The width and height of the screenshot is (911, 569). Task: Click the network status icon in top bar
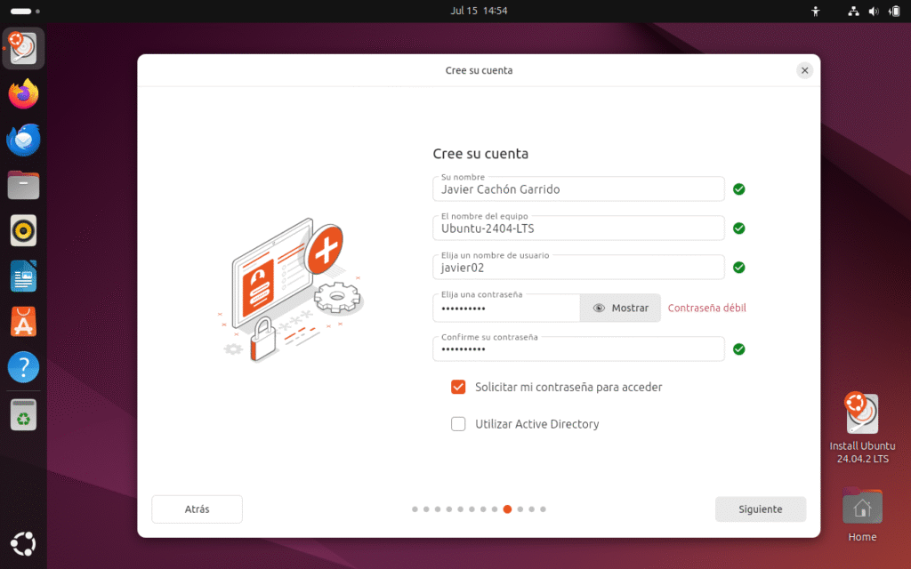(853, 11)
